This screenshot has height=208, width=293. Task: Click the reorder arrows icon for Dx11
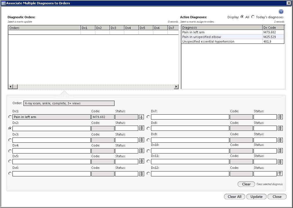[x=280, y=162]
